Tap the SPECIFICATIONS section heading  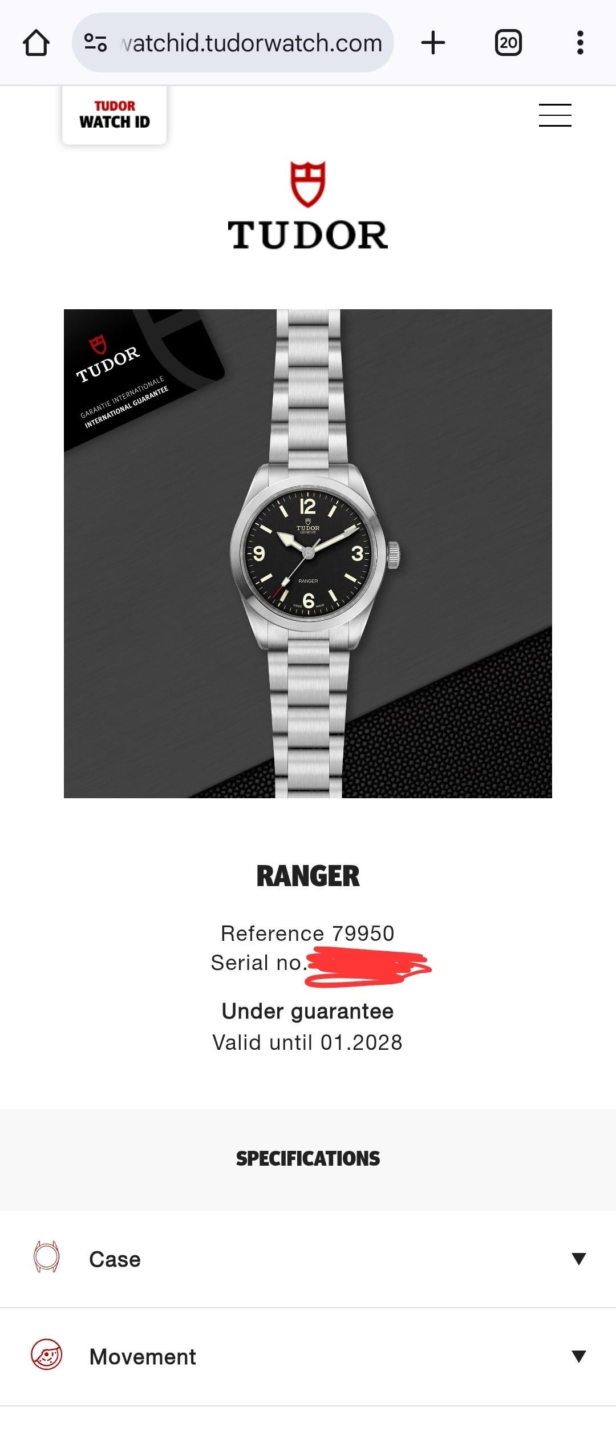[x=308, y=1158]
